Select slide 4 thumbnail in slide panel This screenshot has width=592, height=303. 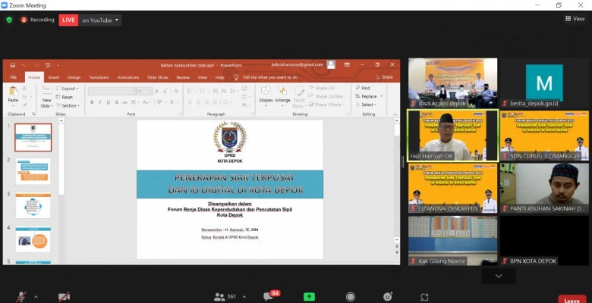coord(33,239)
